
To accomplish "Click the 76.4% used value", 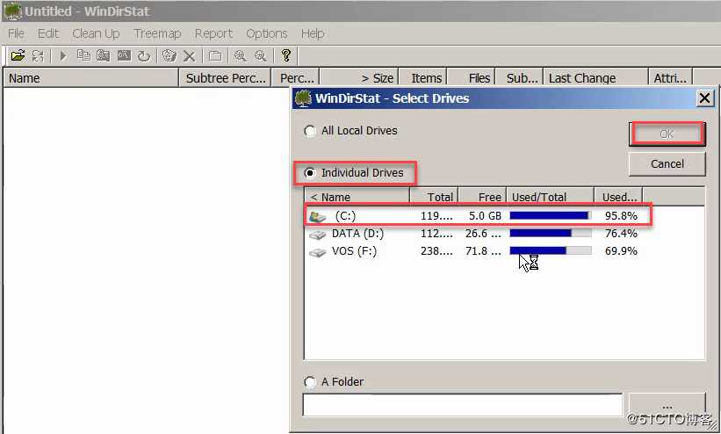I will (x=621, y=234).
